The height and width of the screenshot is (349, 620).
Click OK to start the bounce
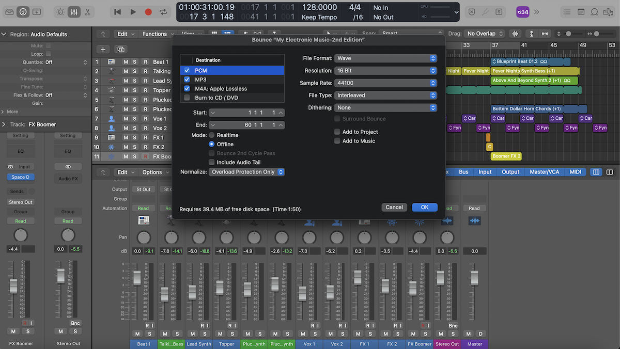(424, 207)
